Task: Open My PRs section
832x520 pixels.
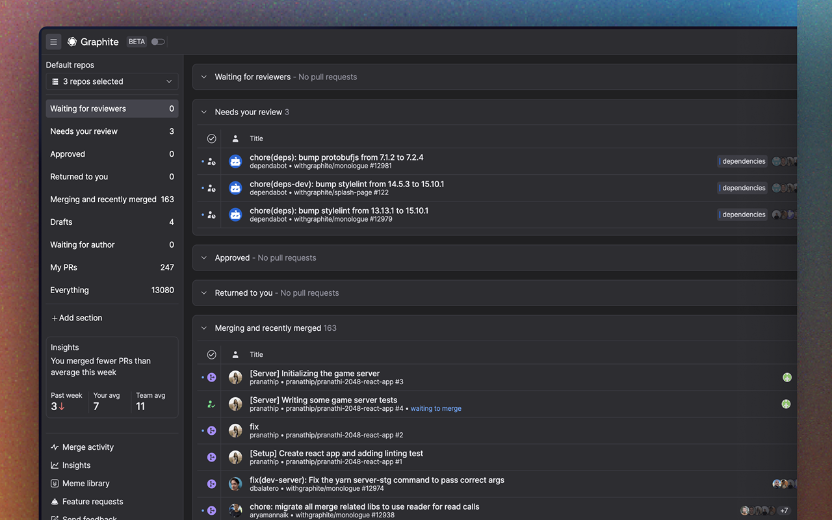Action: pyautogui.click(x=112, y=268)
